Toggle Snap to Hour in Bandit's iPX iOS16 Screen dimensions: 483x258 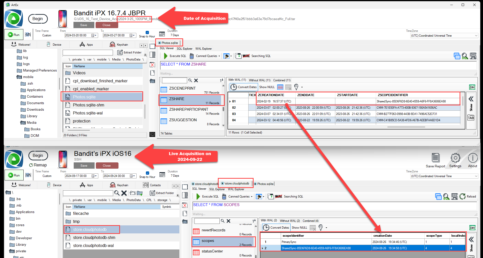(147, 173)
